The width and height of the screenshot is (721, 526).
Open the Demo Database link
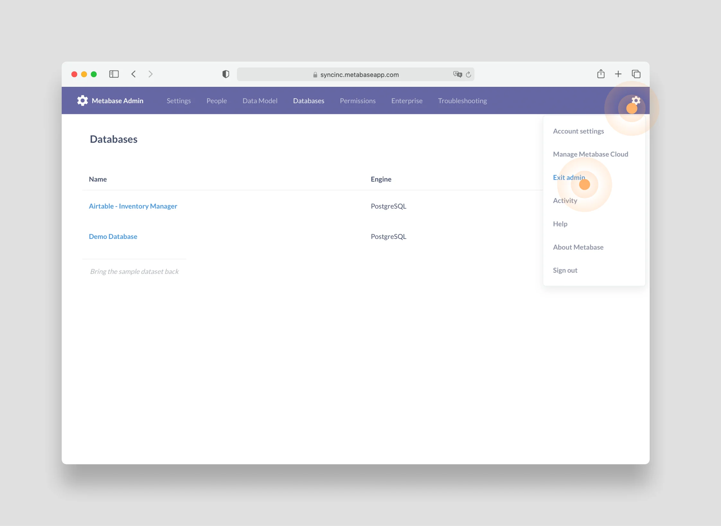[113, 236]
